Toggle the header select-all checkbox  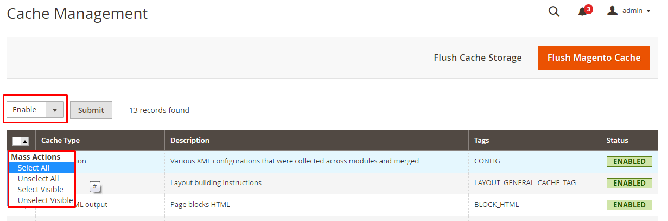pos(17,141)
